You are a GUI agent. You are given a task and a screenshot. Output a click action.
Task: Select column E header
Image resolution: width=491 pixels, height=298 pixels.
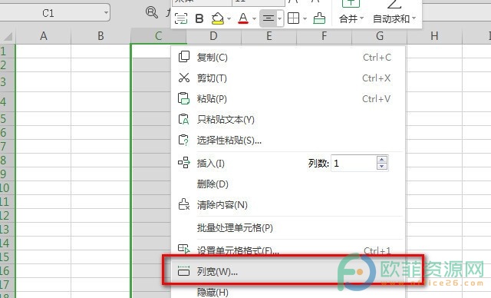pyautogui.click(x=269, y=36)
